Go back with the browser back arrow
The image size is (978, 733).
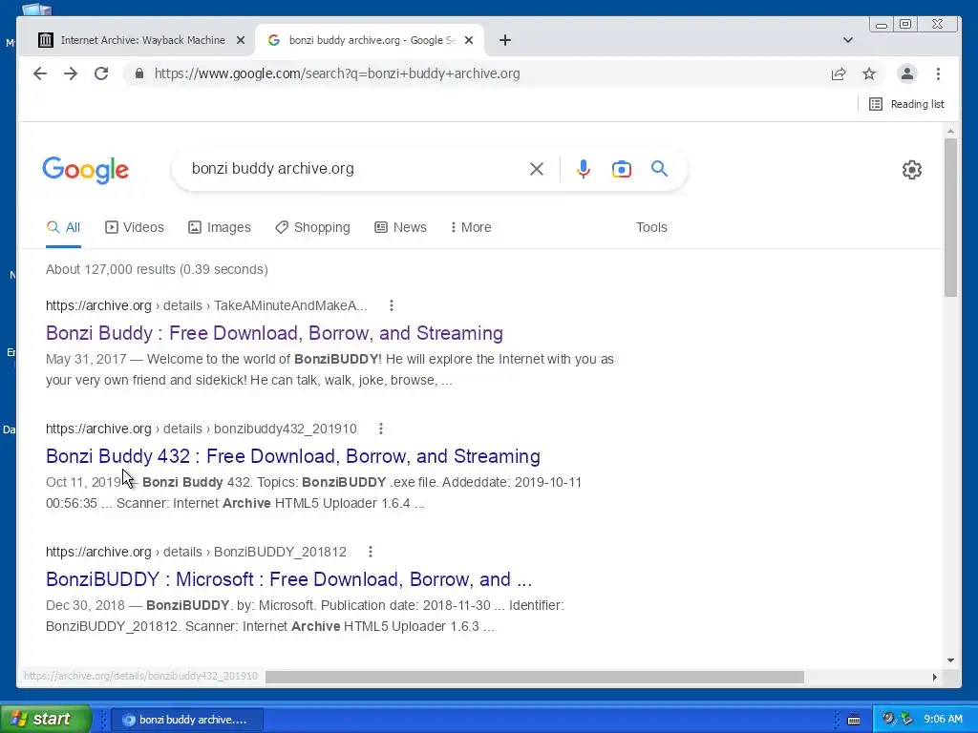point(40,73)
